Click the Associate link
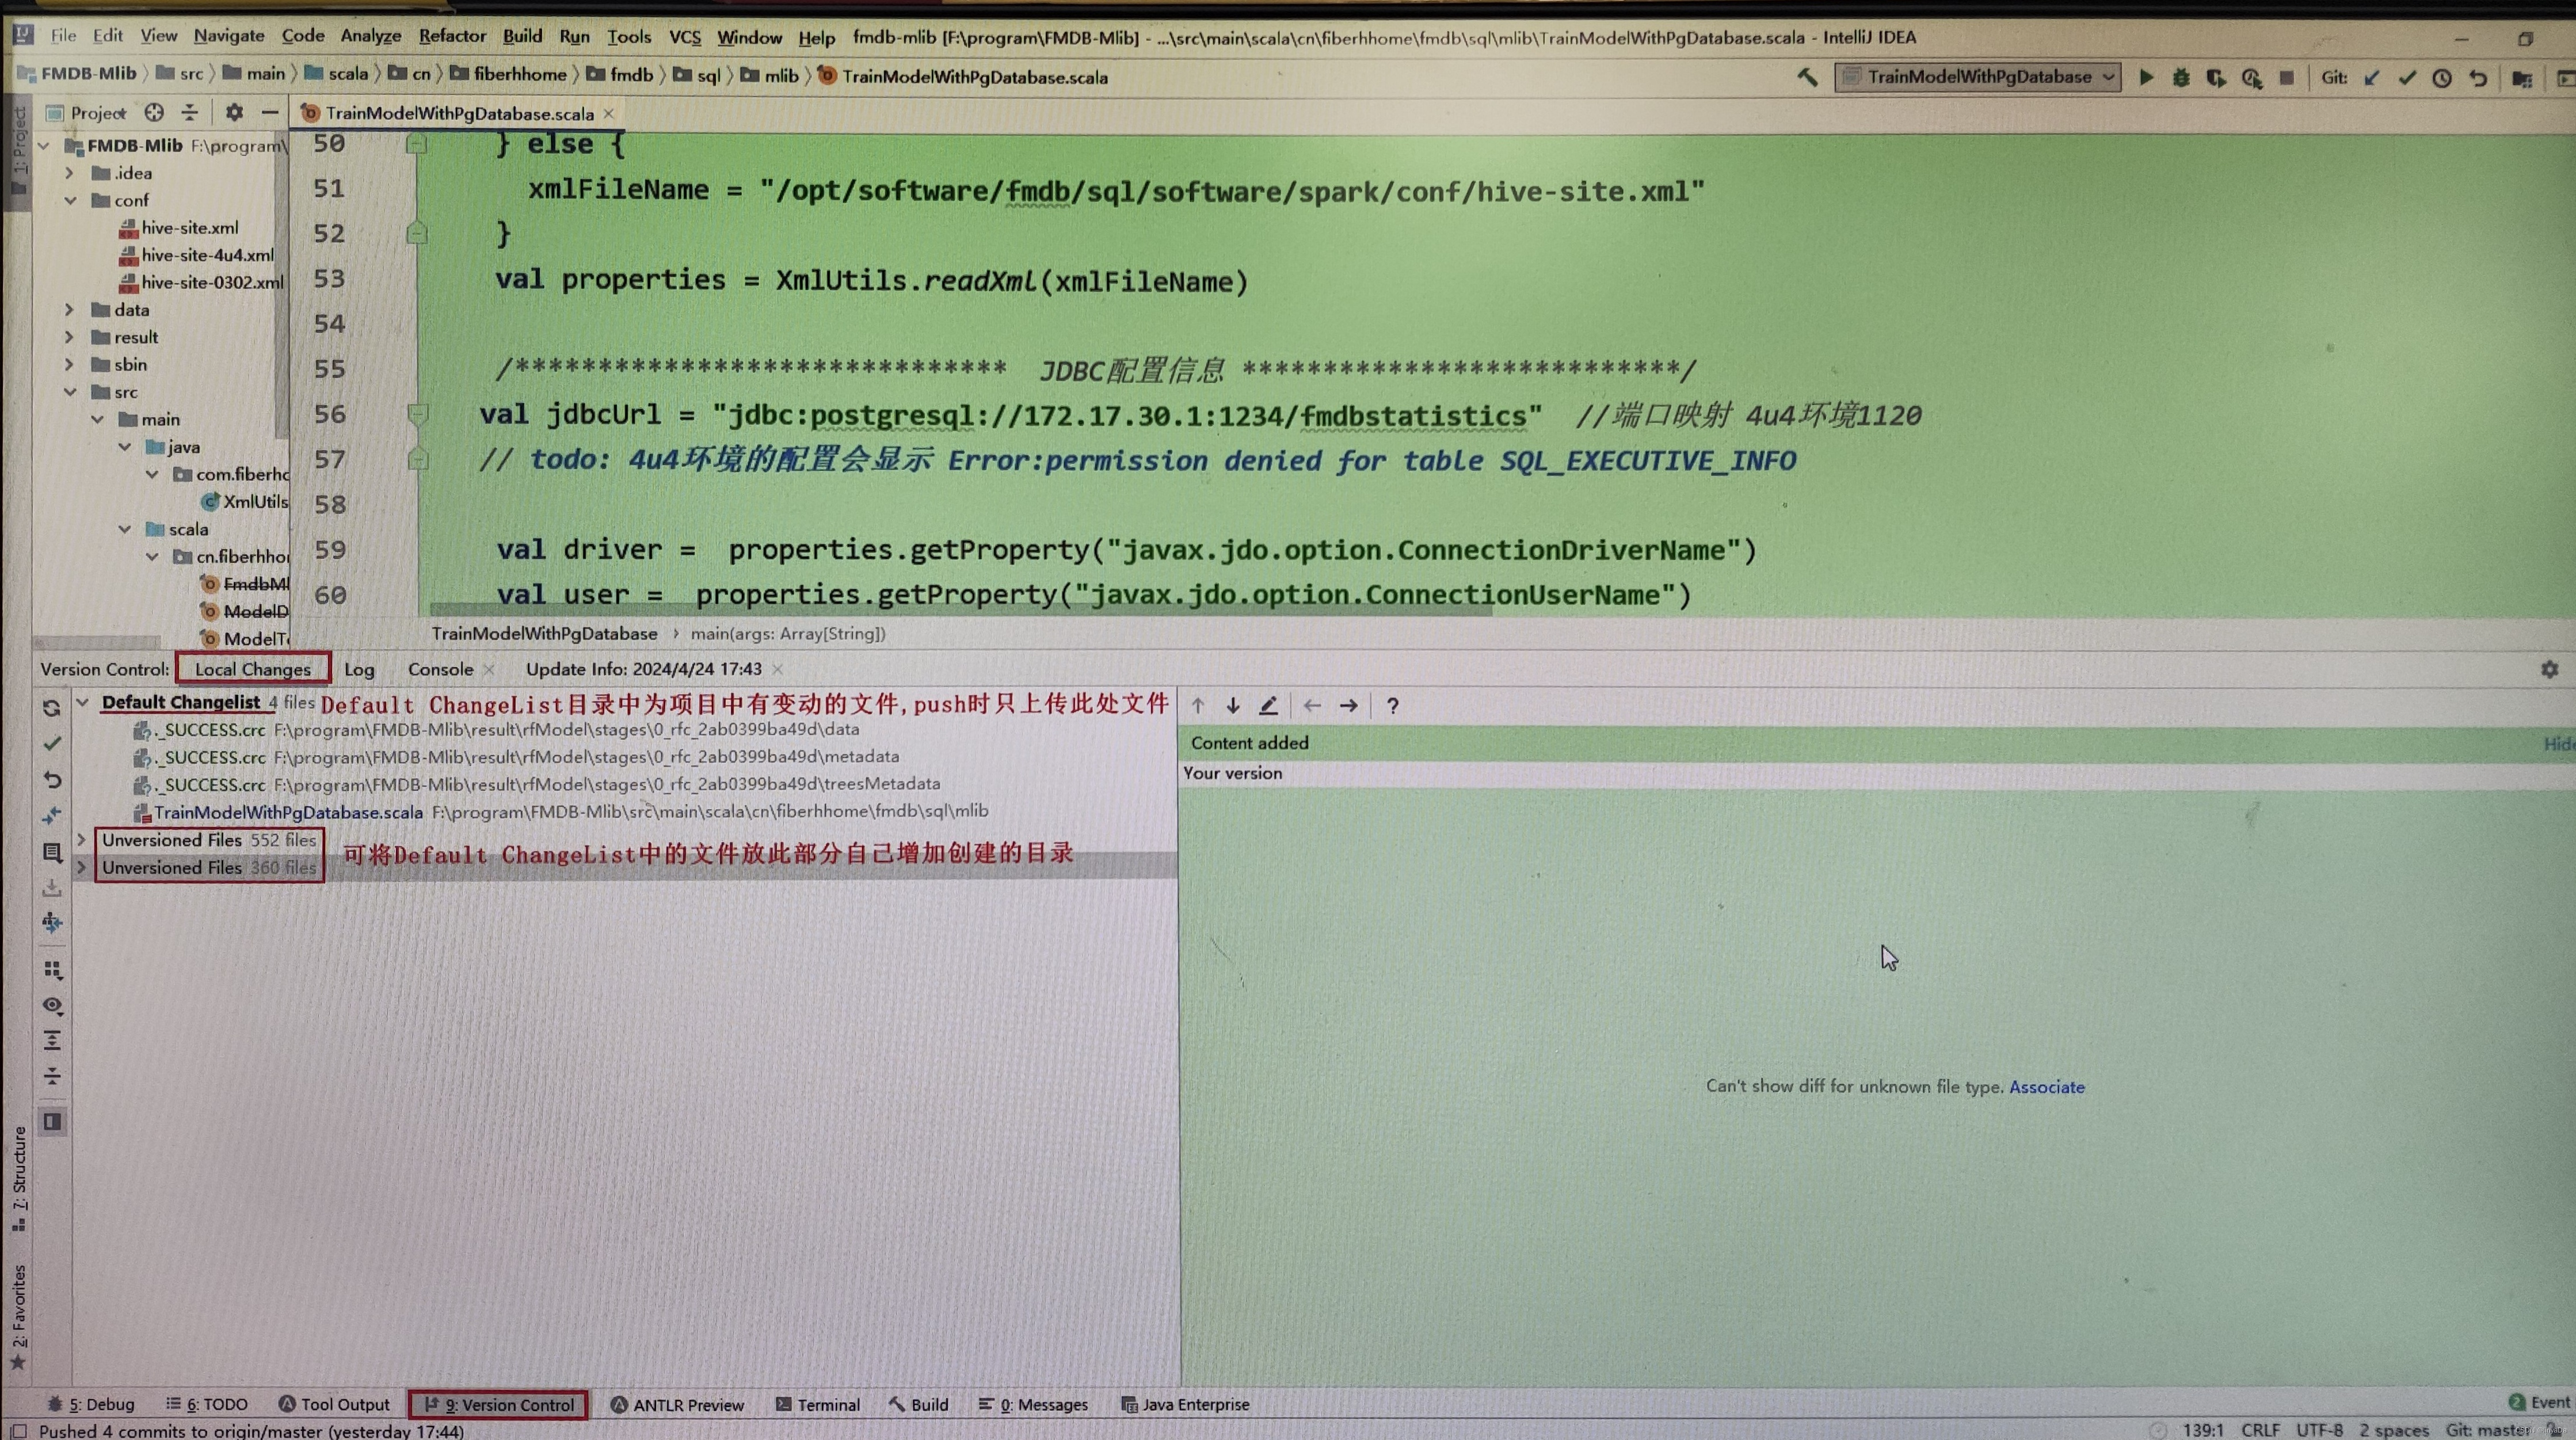 pos(2046,1087)
